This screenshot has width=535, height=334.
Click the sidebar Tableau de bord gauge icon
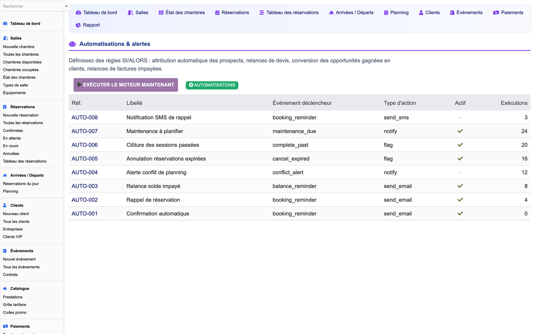5,24
